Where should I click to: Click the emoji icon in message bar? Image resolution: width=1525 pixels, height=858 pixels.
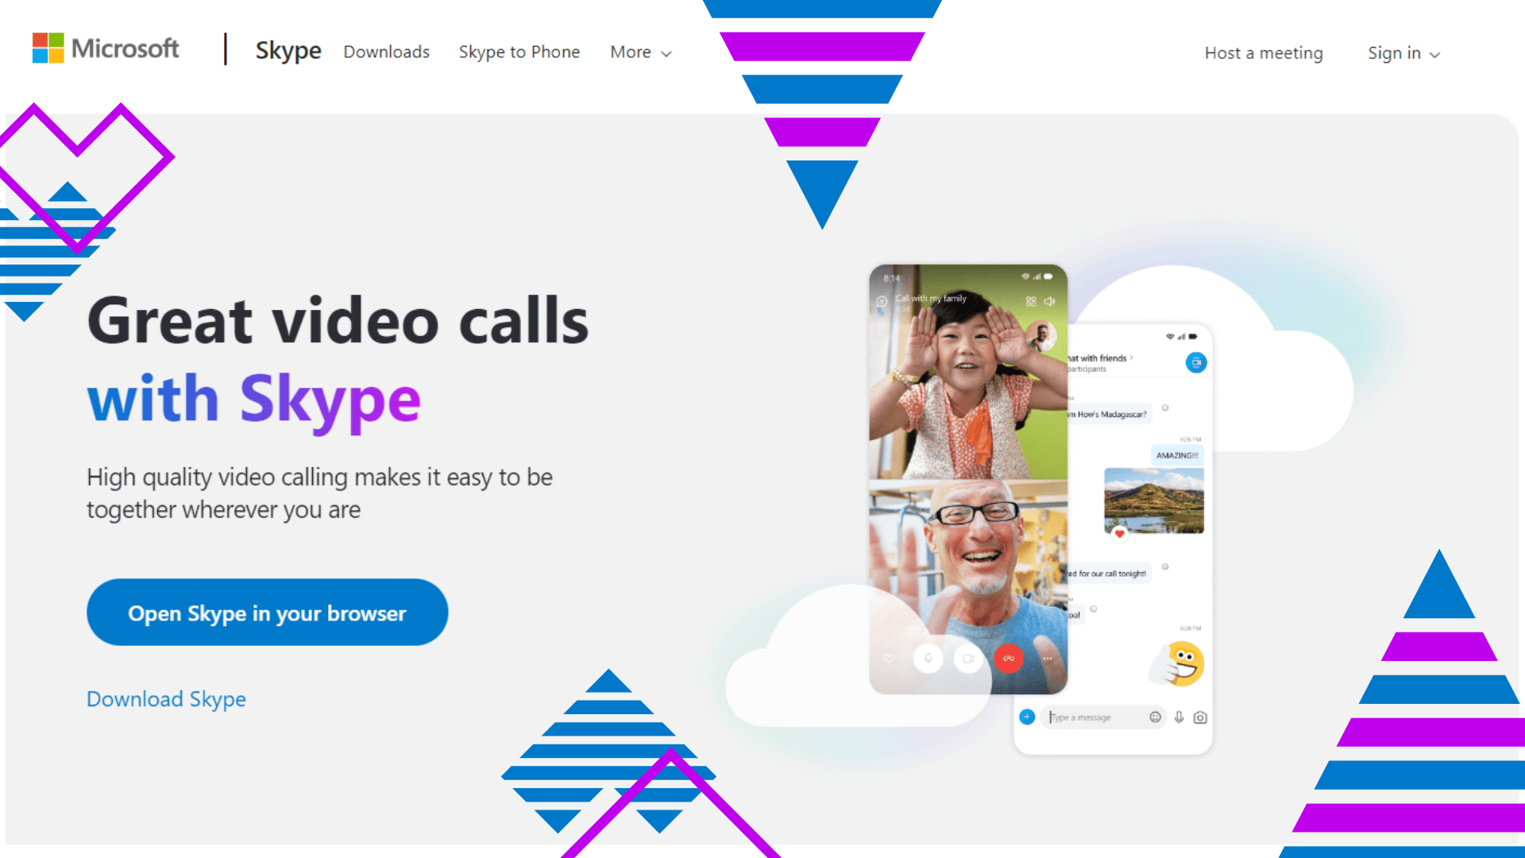click(x=1156, y=717)
